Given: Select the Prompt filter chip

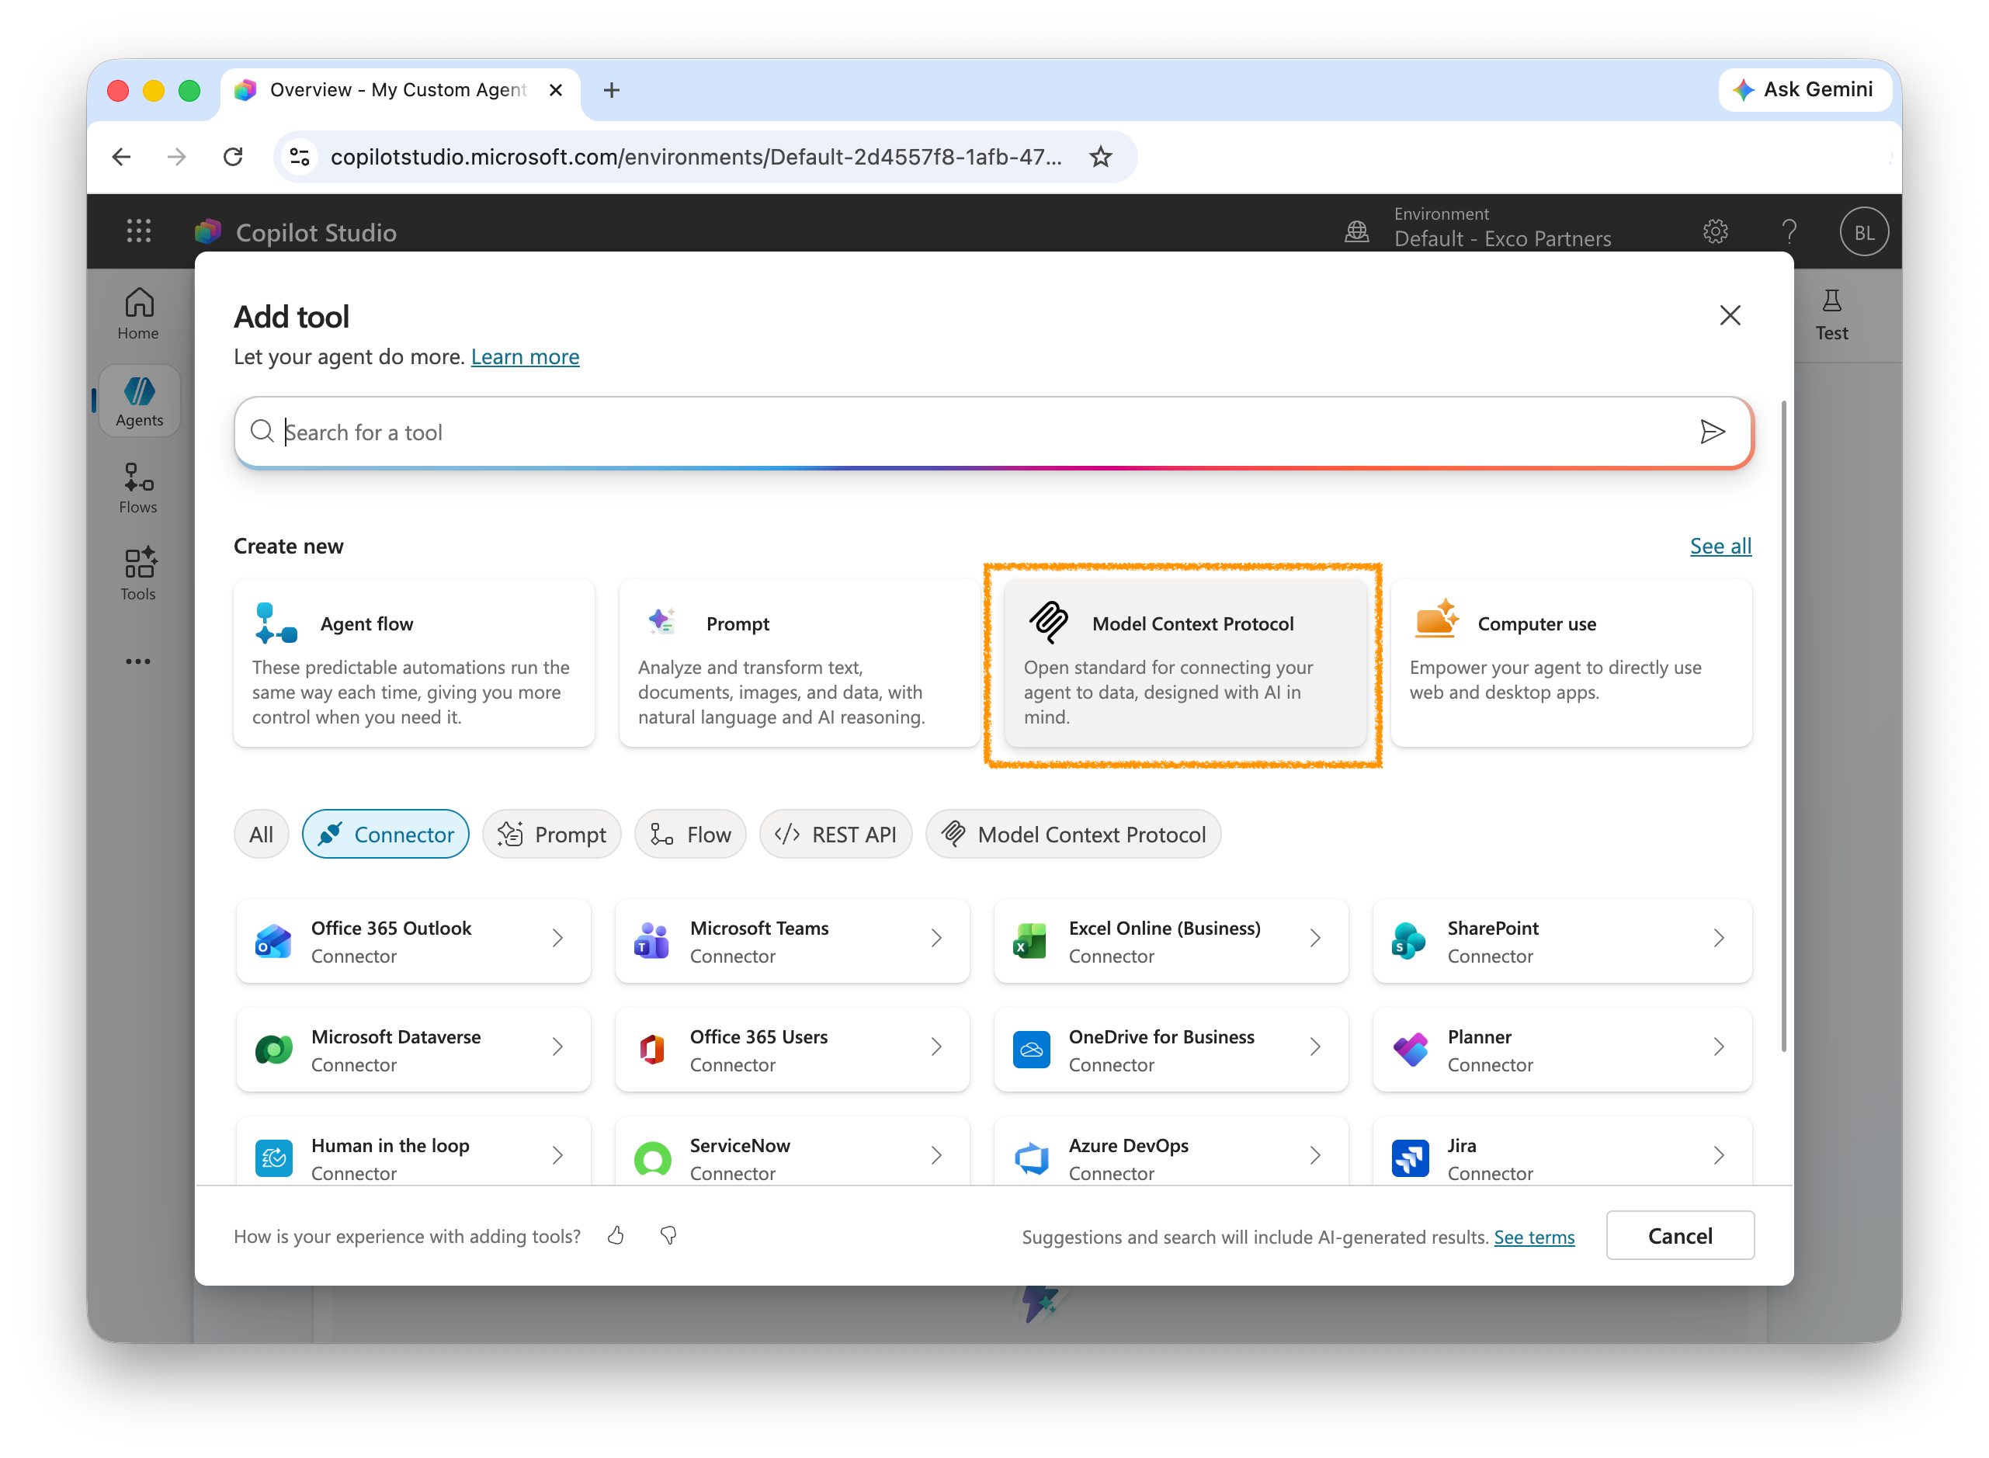Looking at the screenshot, I should pos(551,834).
